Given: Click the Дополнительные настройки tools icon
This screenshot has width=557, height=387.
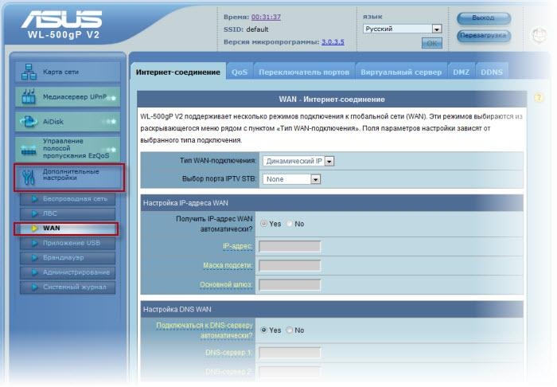Looking at the screenshot, I should point(29,177).
